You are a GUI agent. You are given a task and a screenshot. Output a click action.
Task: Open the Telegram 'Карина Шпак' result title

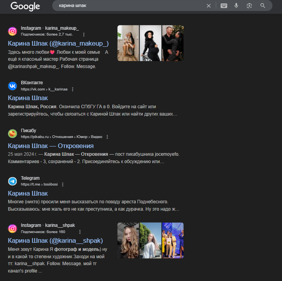click(x=28, y=194)
